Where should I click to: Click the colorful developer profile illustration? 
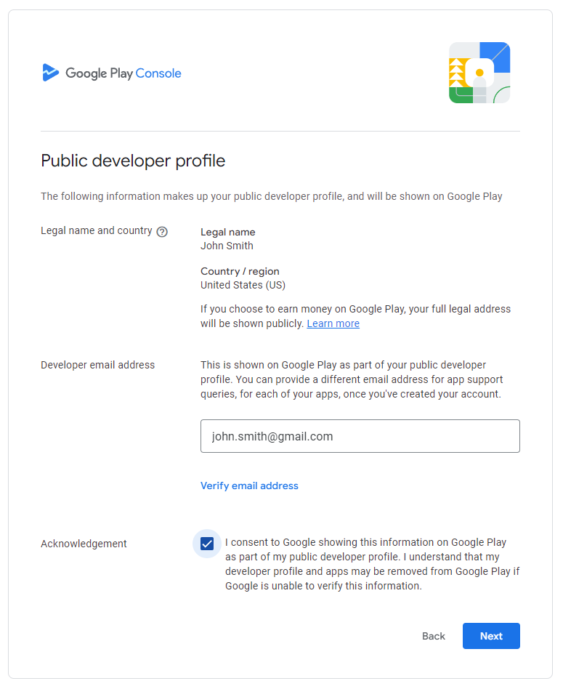coord(479,73)
